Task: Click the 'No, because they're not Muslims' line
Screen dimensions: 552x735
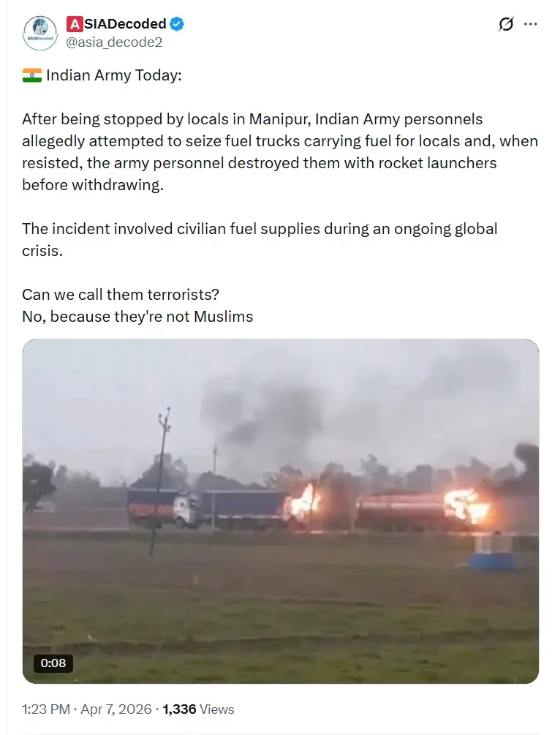Action: point(137,317)
